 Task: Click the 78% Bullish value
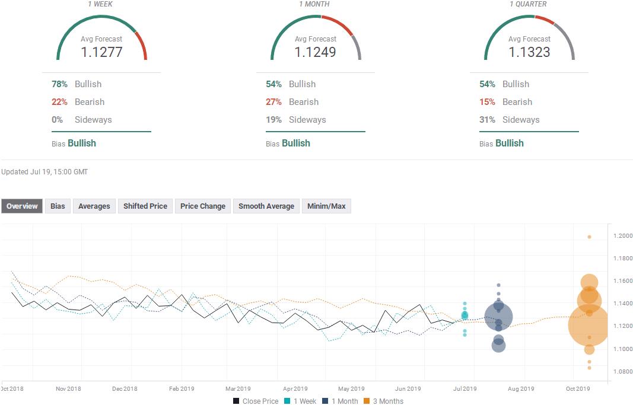(59, 84)
